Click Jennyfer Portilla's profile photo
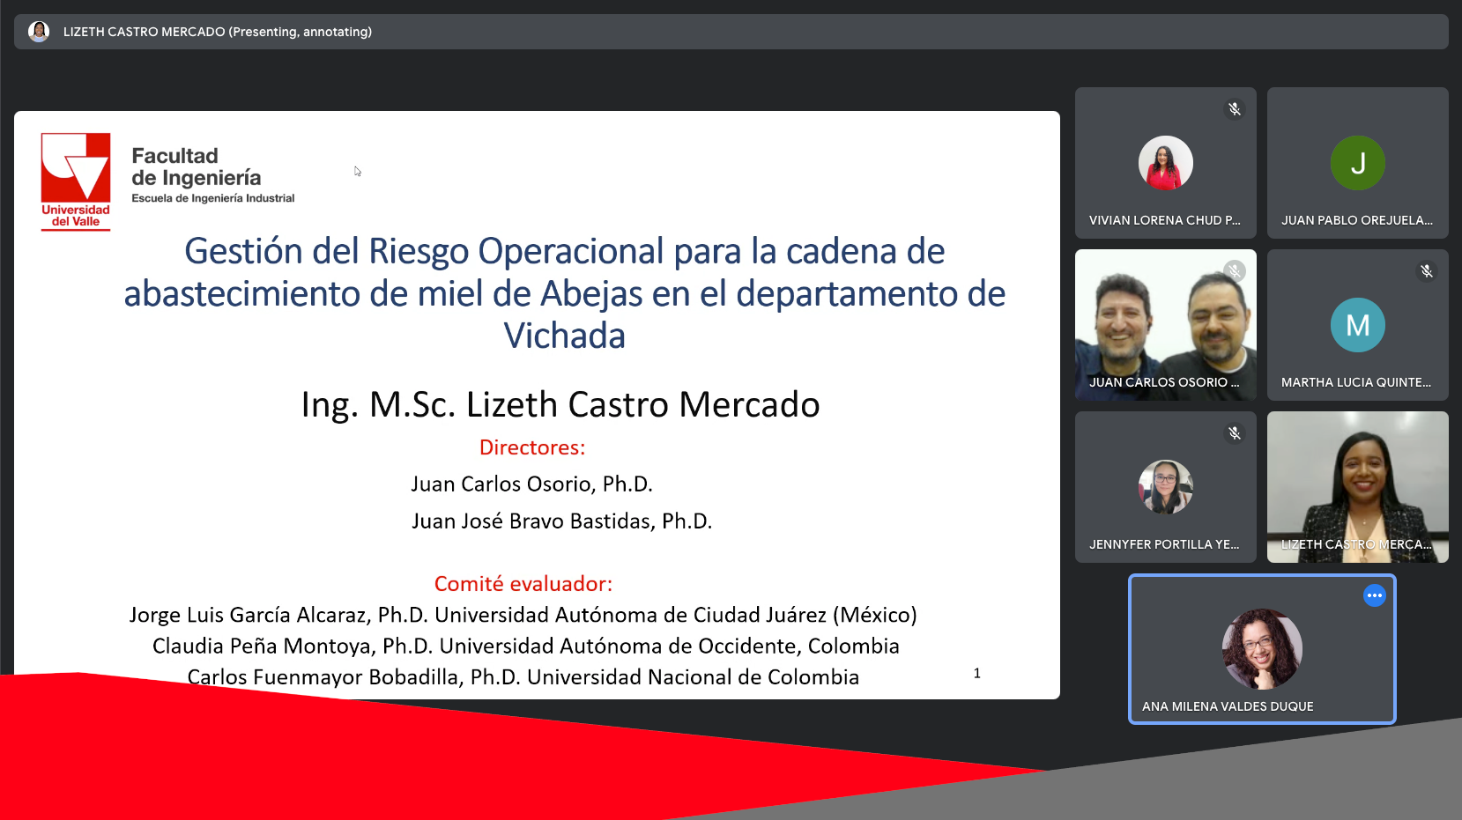 tap(1165, 487)
